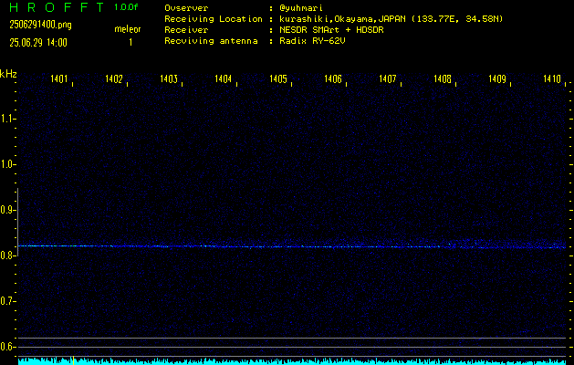This screenshot has height=365, width=574.
Task: Click the 1404 time marker
Action: pos(224,78)
